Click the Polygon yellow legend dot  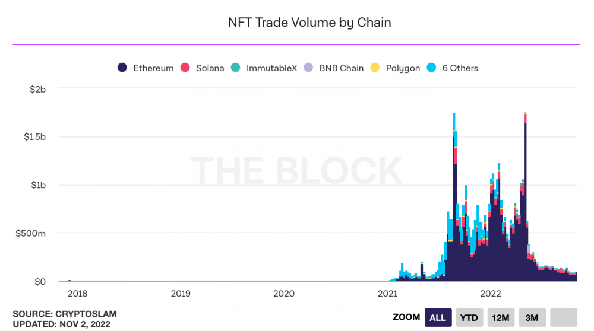pyautogui.click(x=375, y=68)
